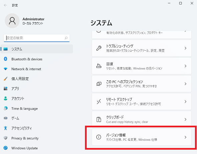Click the クリップボード clipboard icon
This screenshot has height=154, width=197.
99,119
